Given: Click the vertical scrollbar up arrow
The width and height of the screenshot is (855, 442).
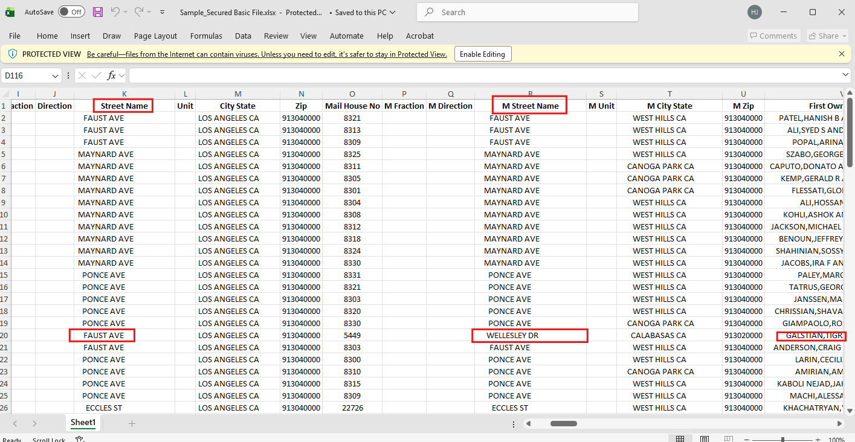Looking at the screenshot, I should click(x=849, y=92).
